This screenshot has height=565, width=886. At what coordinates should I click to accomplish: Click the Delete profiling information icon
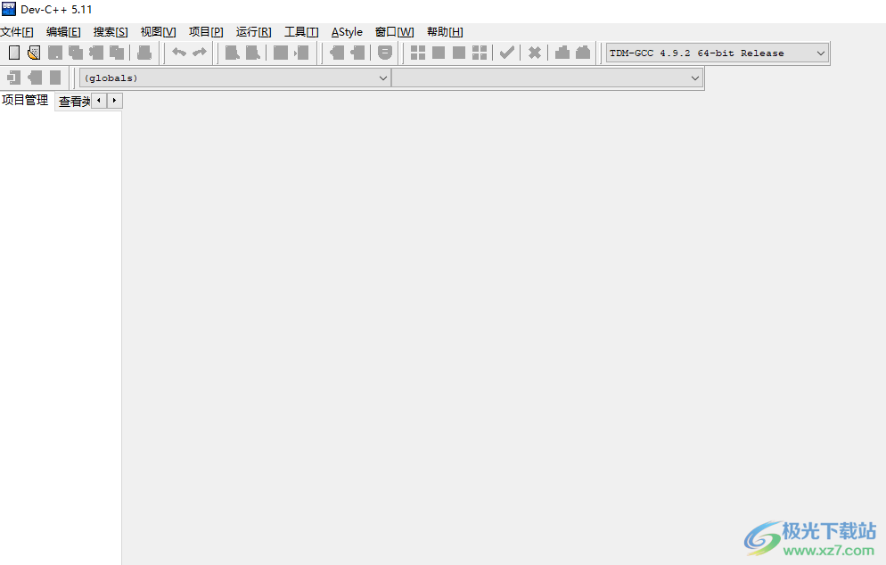[583, 53]
